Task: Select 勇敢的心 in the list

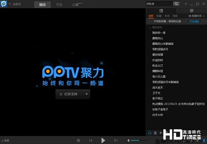Action: coord(157,38)
